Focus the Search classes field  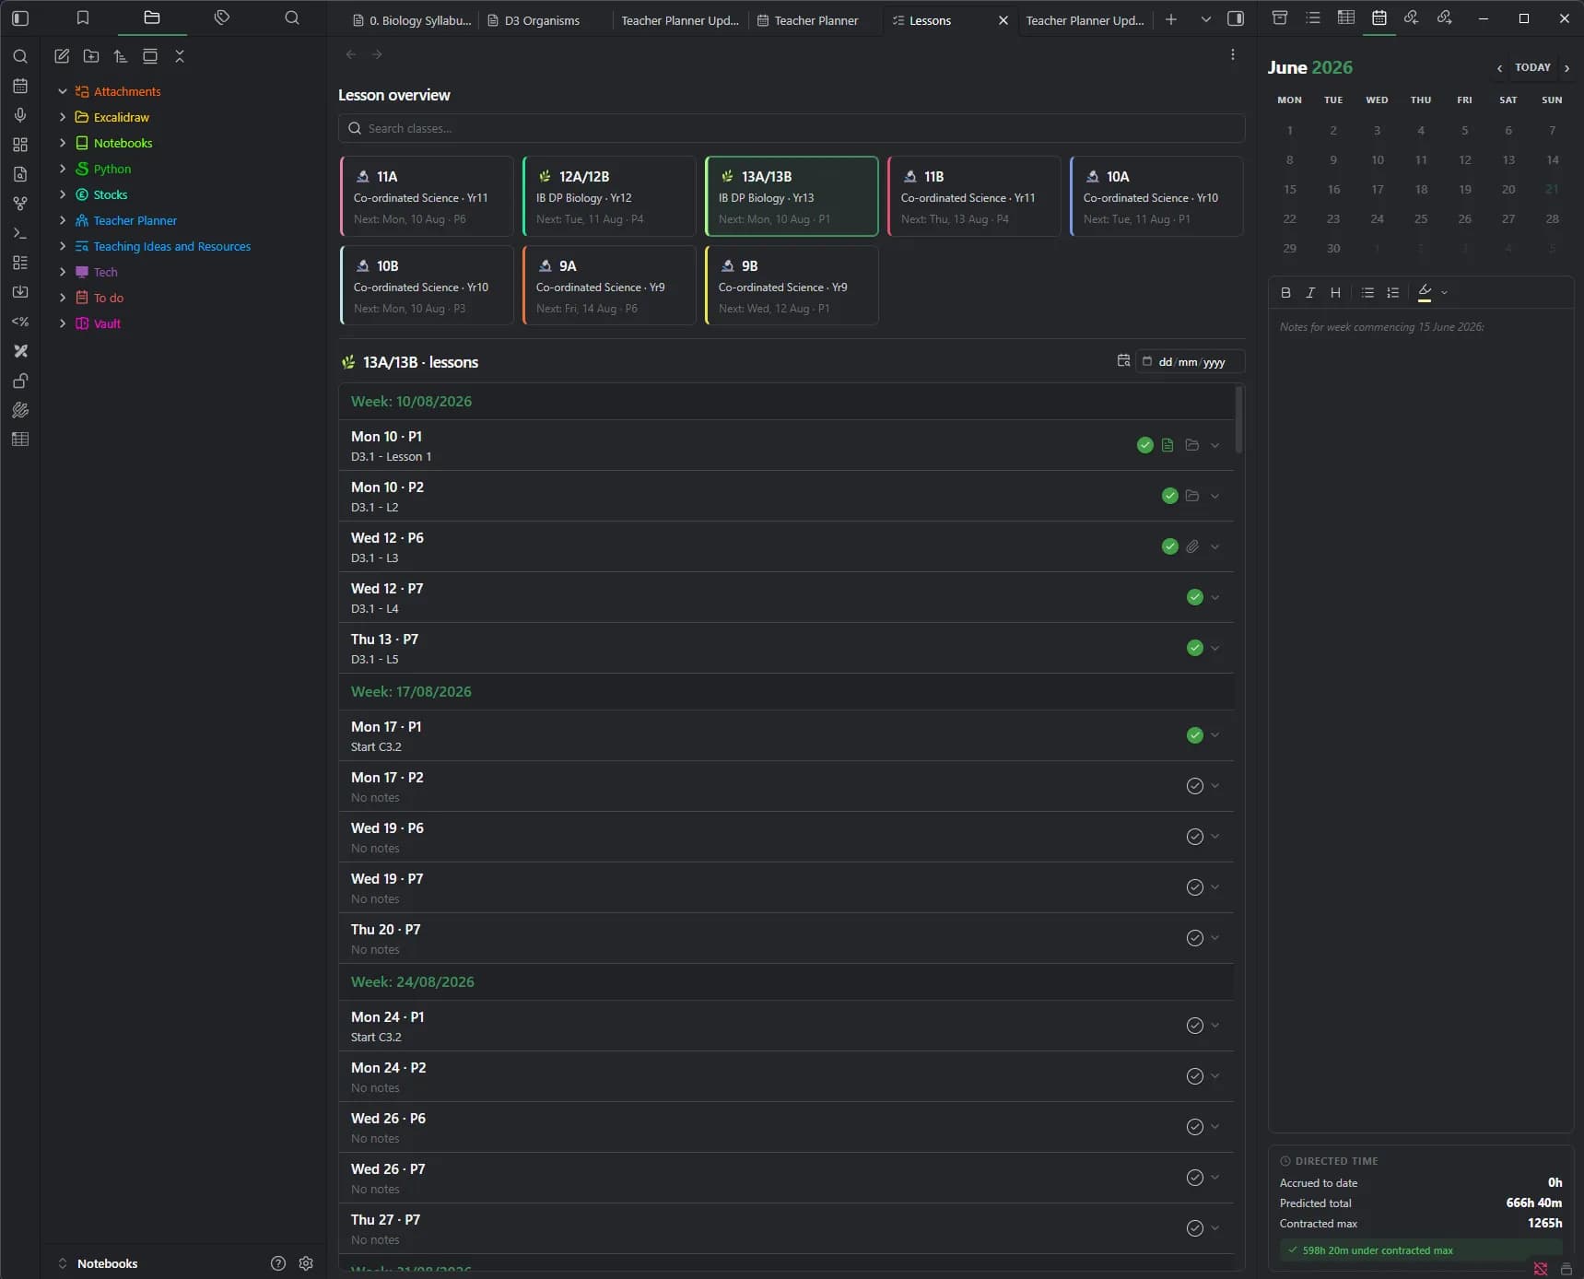tap(792, 128)
